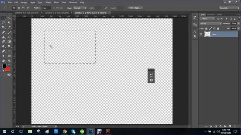Set the background color red swatch
The height and width of the screenshot is (135, 241).
pyautogui.click(x=8, y=70)
